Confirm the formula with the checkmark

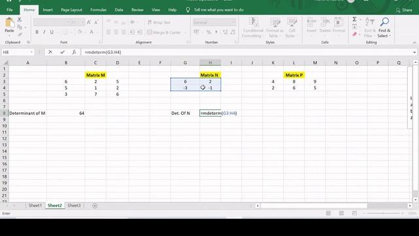pyautogui.click(x=62, y=52)
